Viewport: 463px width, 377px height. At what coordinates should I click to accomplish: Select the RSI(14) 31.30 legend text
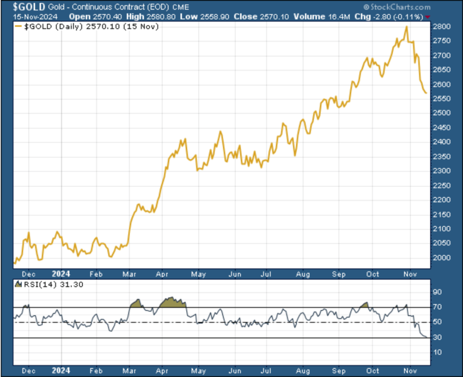point(54,284)
